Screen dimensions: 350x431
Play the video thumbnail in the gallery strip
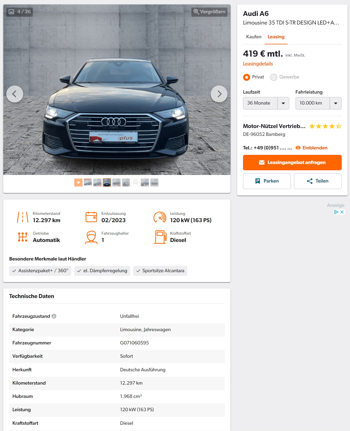(x=78, y=182)
